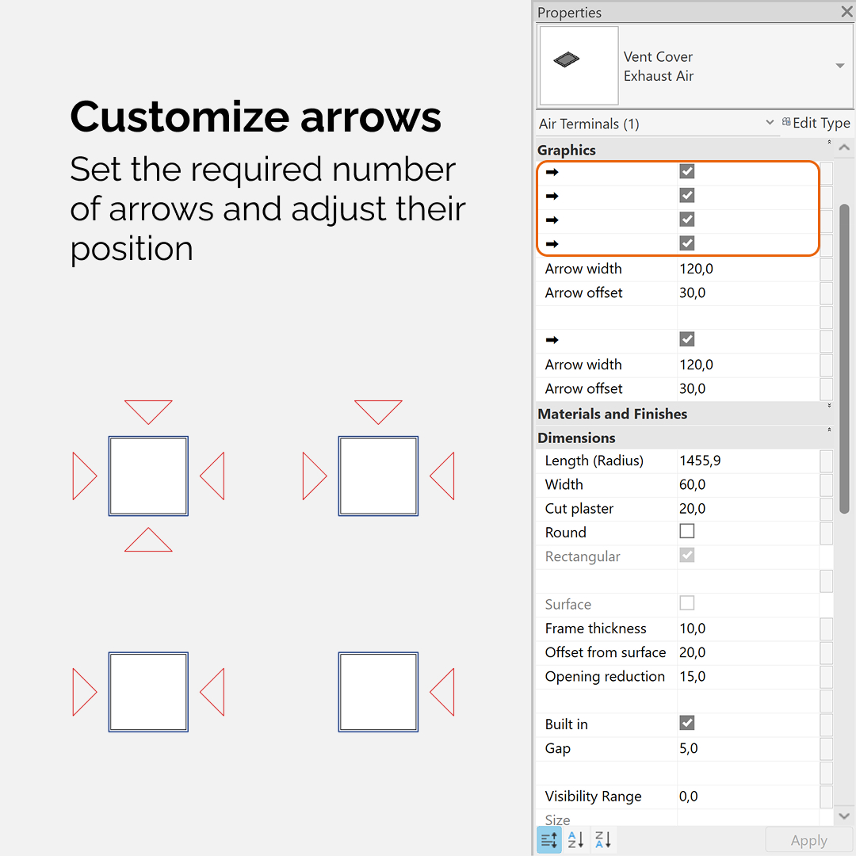Select the Visibility Range parameter label
856x856 pixels.
click(593, 797)
